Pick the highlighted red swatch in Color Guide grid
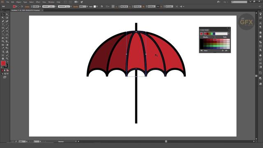 [x=215, y=40]
